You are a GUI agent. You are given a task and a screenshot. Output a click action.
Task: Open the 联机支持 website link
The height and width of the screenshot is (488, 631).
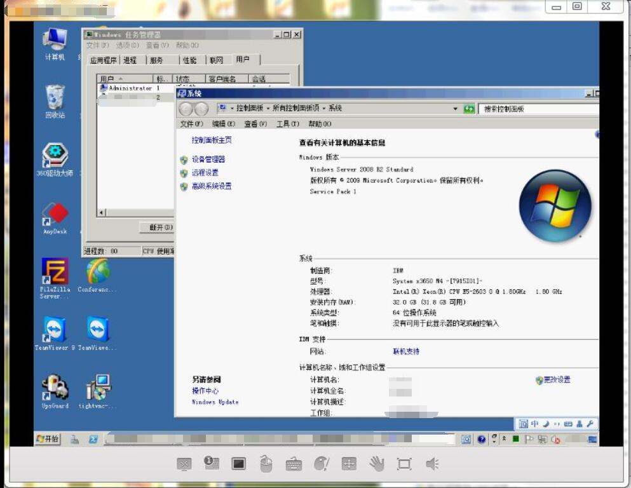(405, 351)
